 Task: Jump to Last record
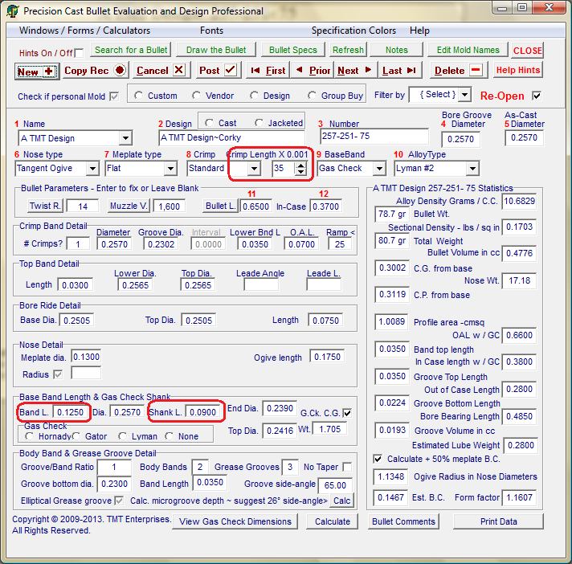point(399,71)
